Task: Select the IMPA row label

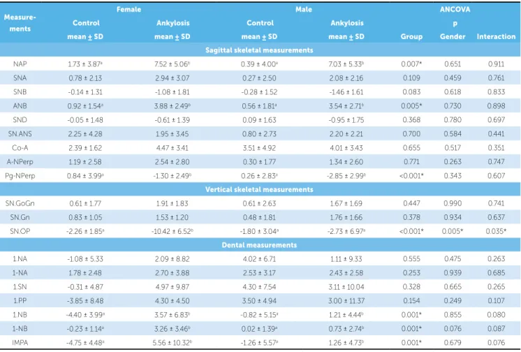Action: [20, 342]
